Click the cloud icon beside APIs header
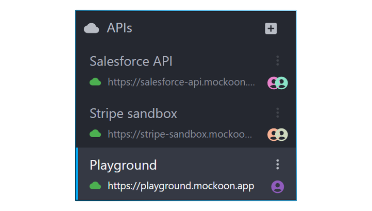The image size is (372, 211). (91, 28)
